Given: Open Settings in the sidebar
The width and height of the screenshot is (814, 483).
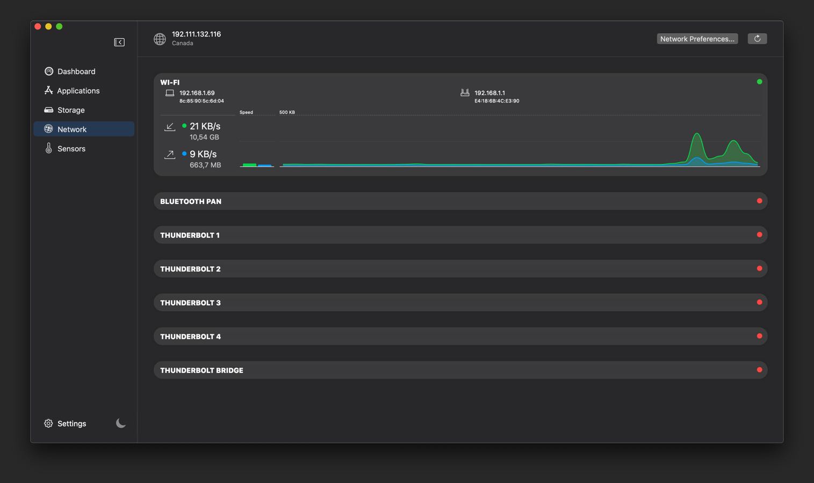Looking at the screenshot, I should [x=65, y=423].
